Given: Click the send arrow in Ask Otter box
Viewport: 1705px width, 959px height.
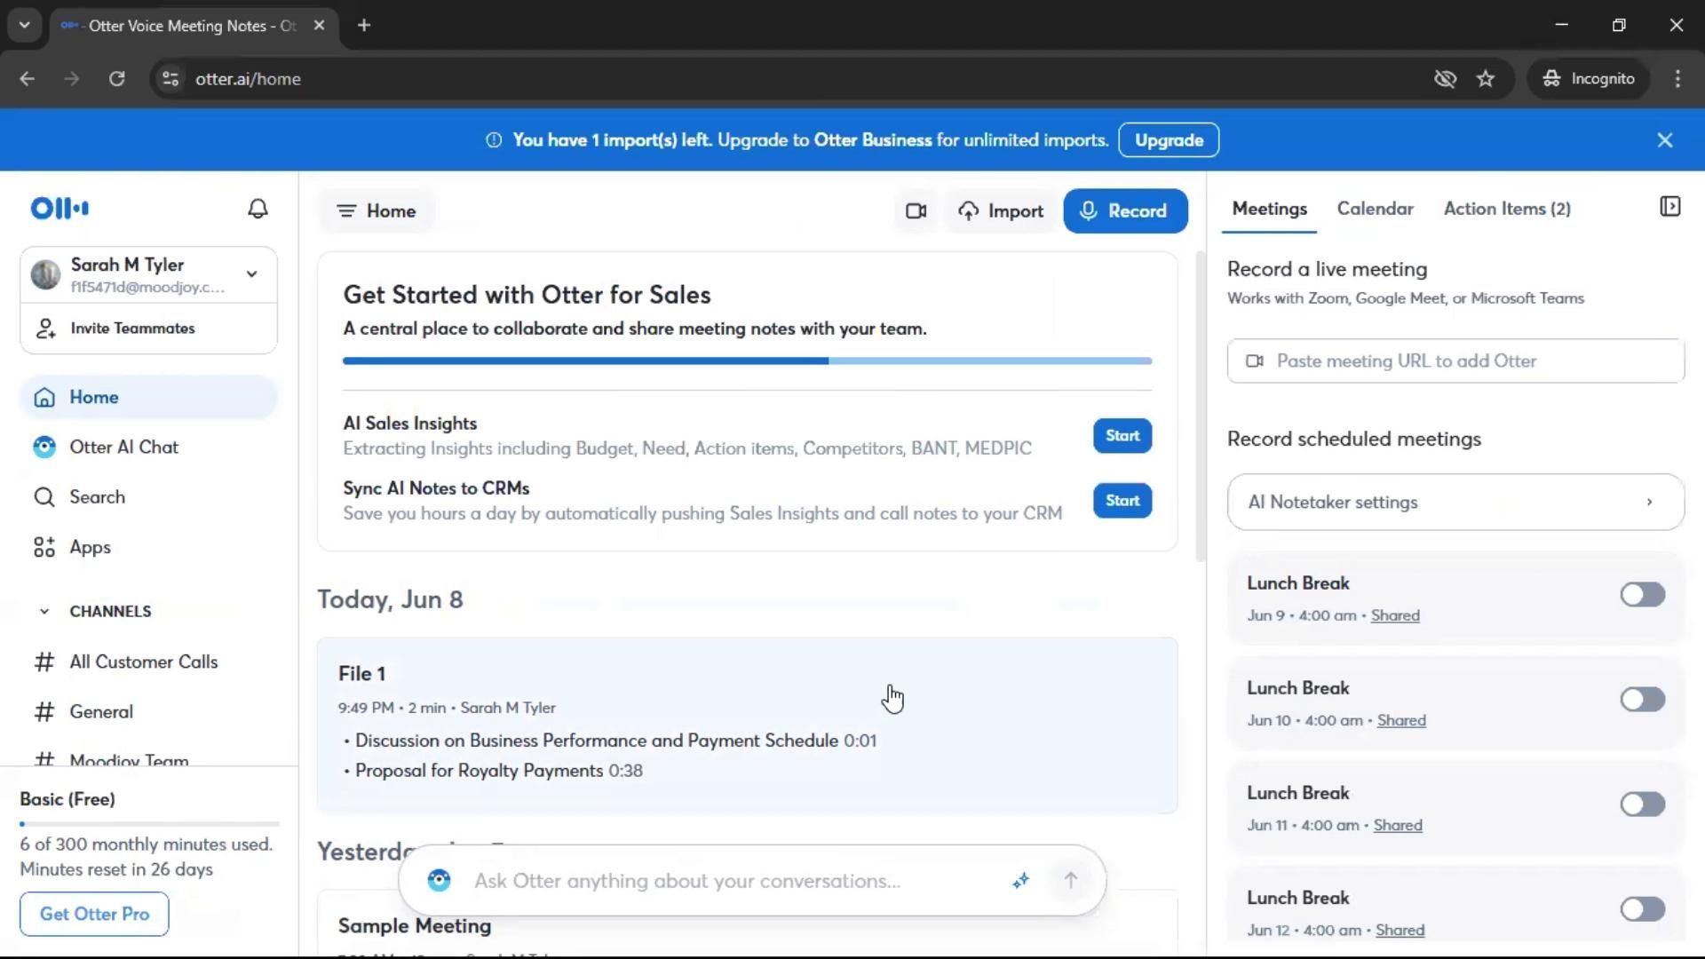Looking at the screenshot, I should point(1070,881).
